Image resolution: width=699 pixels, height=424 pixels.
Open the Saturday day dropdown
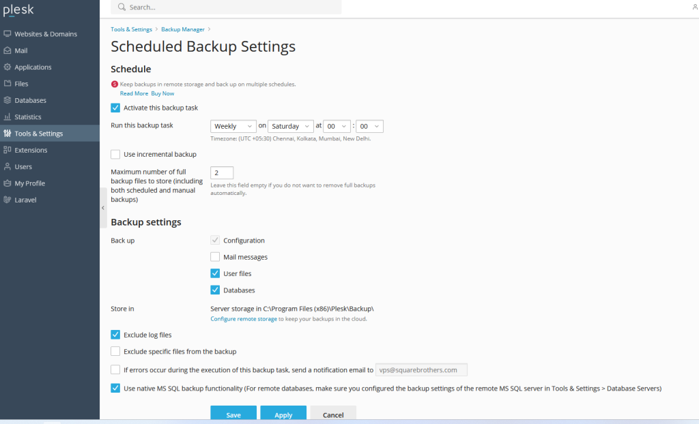pyautogui.click(x=290, y=126)
